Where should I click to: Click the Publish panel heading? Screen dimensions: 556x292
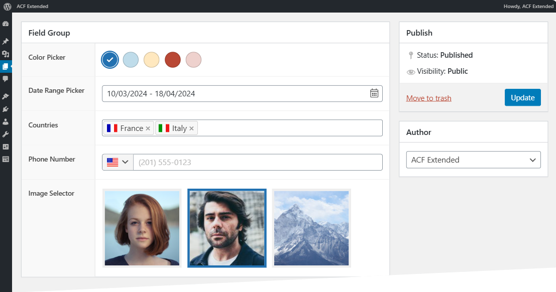point(419,33)
